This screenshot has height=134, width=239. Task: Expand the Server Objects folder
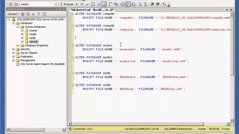[13, 53]
